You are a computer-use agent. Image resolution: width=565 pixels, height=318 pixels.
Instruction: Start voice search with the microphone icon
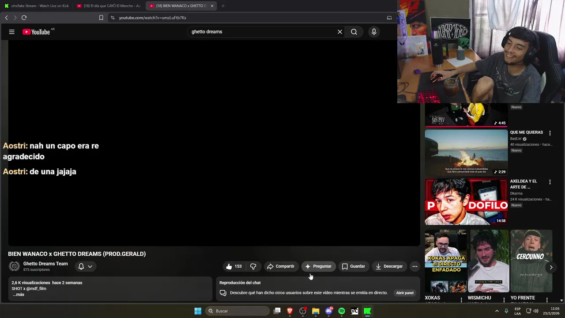(x=374, y=32)
